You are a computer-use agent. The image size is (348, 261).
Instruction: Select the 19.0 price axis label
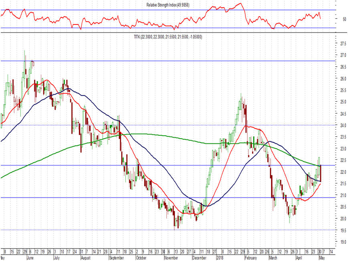tap(343, 242)
